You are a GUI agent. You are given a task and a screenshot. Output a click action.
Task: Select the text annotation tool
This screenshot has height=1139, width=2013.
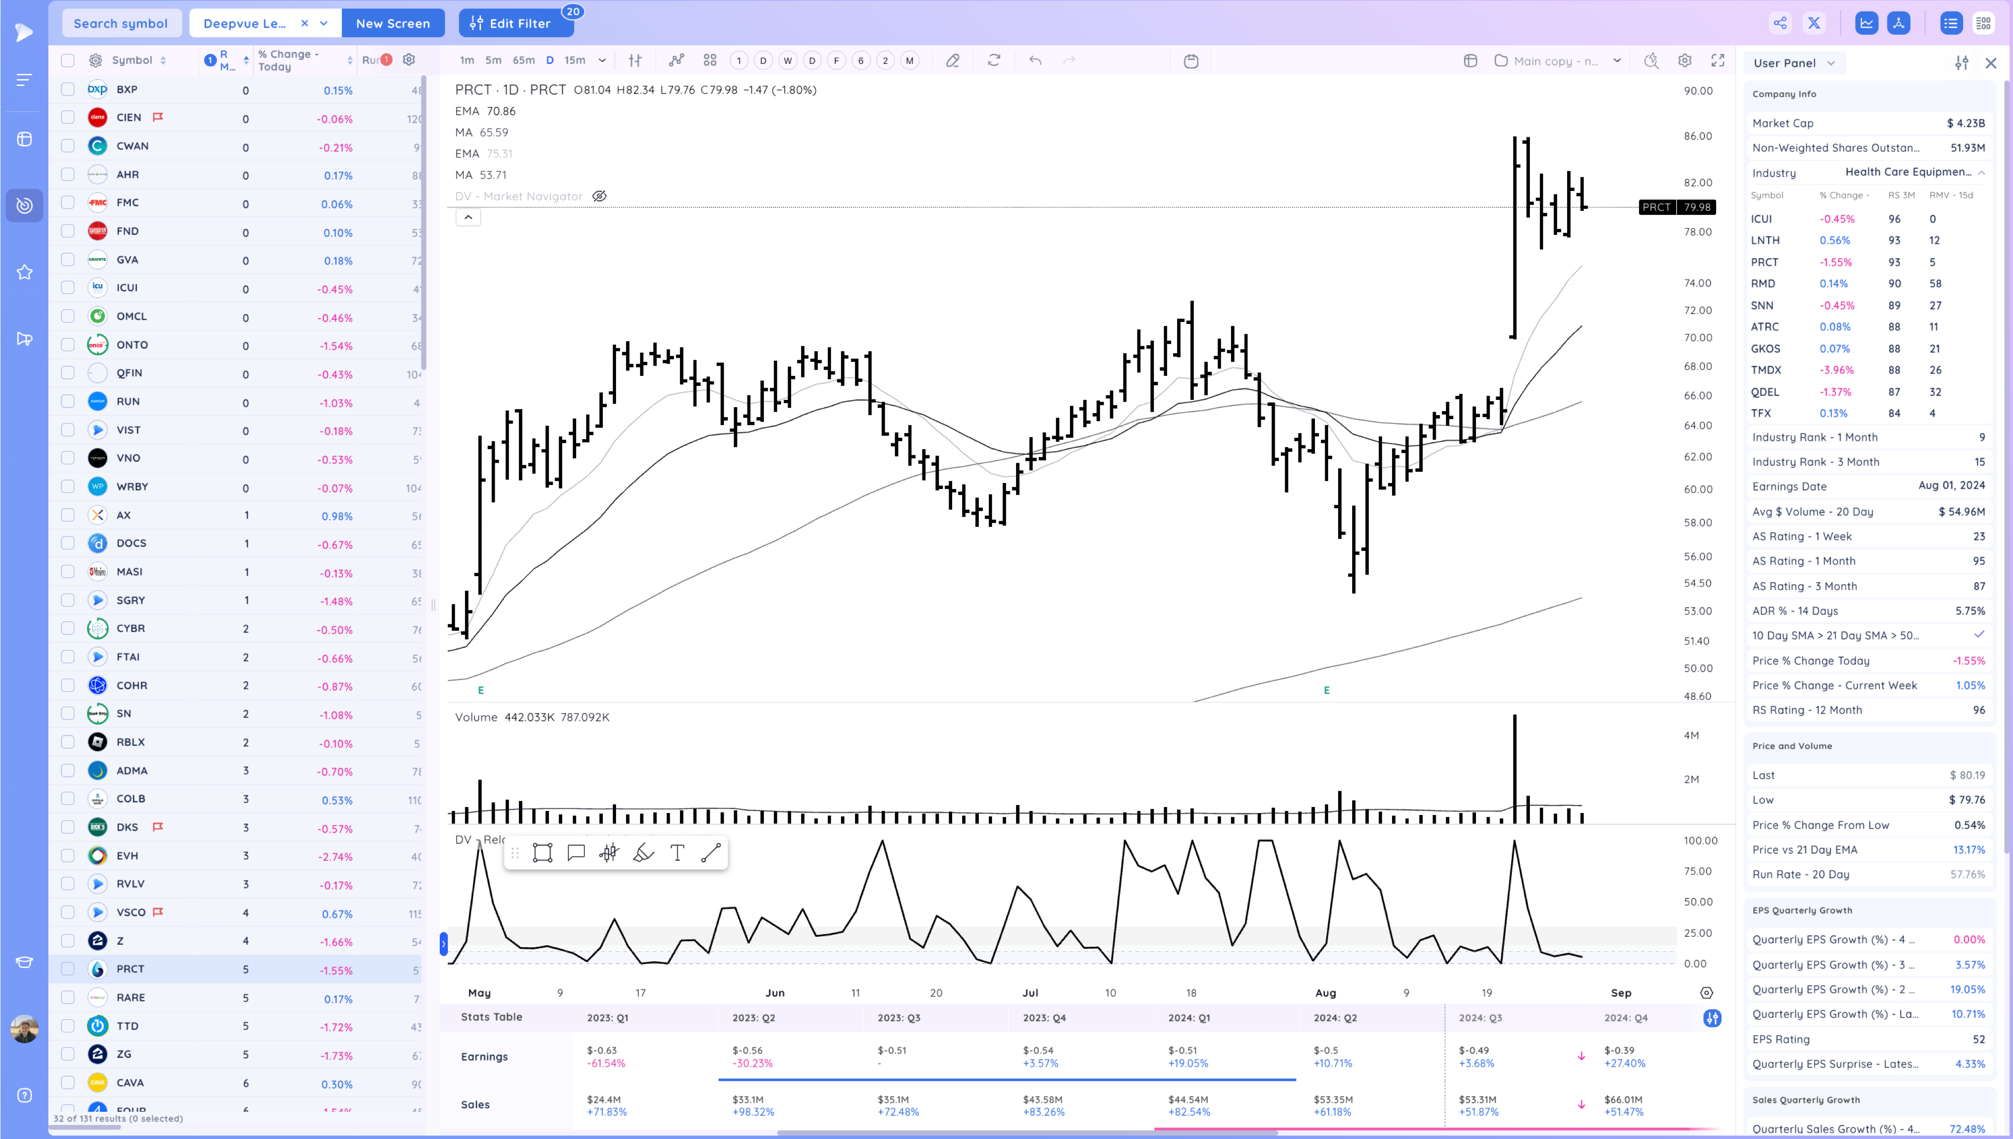tap(677, 853)
